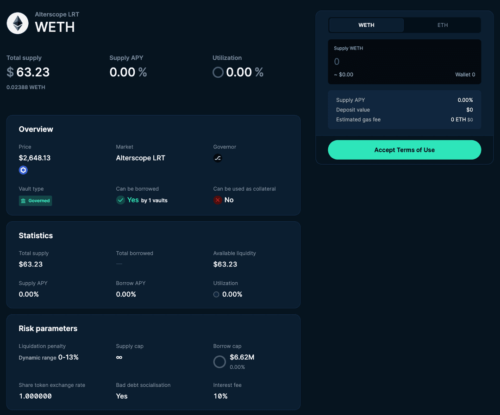Click the Share token exchange rate value
The height and width of the screenshot is (415, 500).
click(x=35, y=396)
